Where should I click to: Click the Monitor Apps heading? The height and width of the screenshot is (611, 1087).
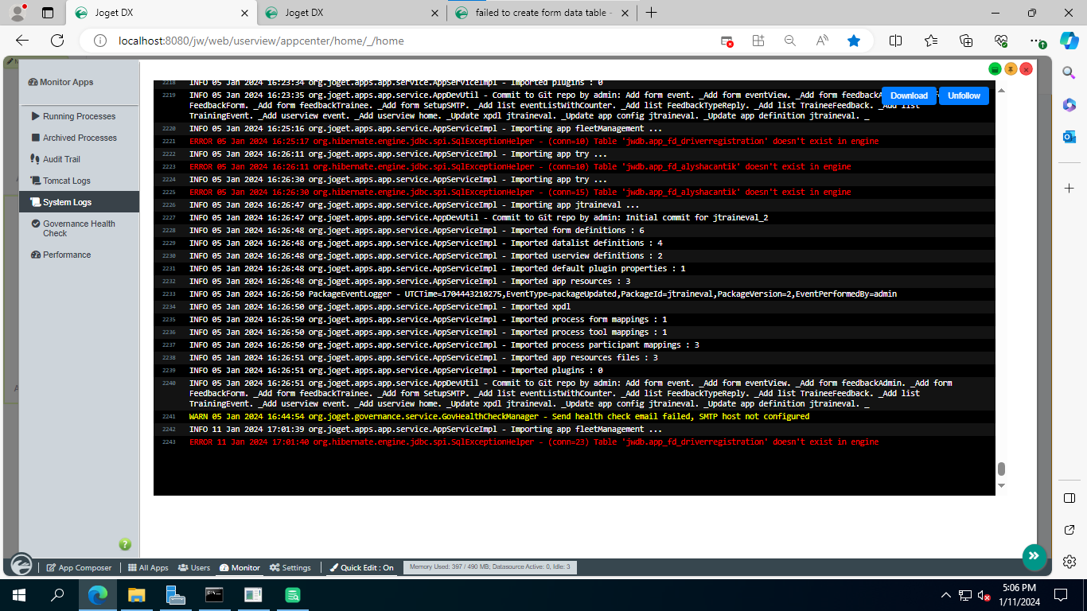tap(60, 82)
